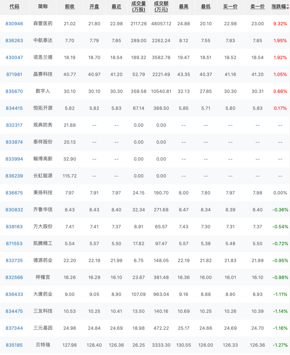Sort by the 涨跌幅 column header text
The height and width of the screenshot is (355, 290).
point(279,6)
